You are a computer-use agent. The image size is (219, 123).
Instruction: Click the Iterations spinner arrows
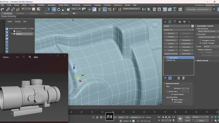tap(189, 88)
